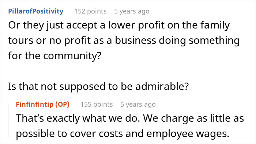
Task: Click the (OP) tag beside Finfinfintip
Action: [x=63, y=105]
